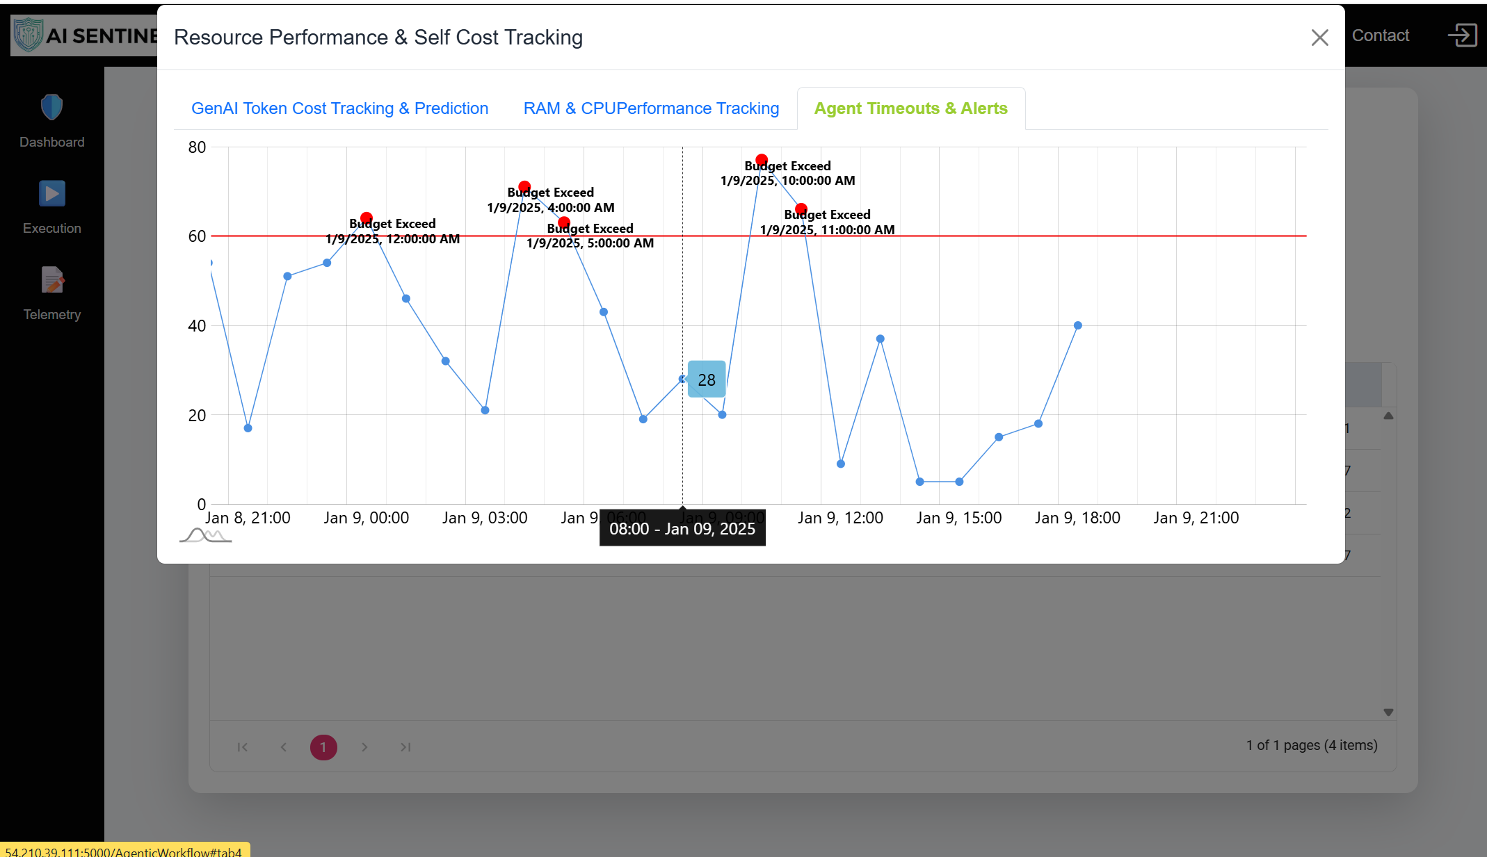Switch to RAM & CPUPerformance Tracking tab
Viewport: 1487px width, 857px height.
(651, 108)
